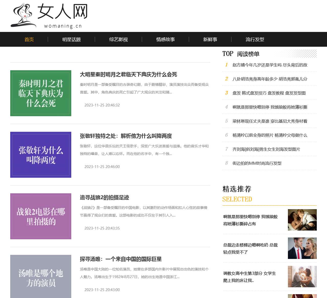Open the 综艺影视 nav menu
The width and height of the screenshot is (327, 298).
[x=119, y=39]
